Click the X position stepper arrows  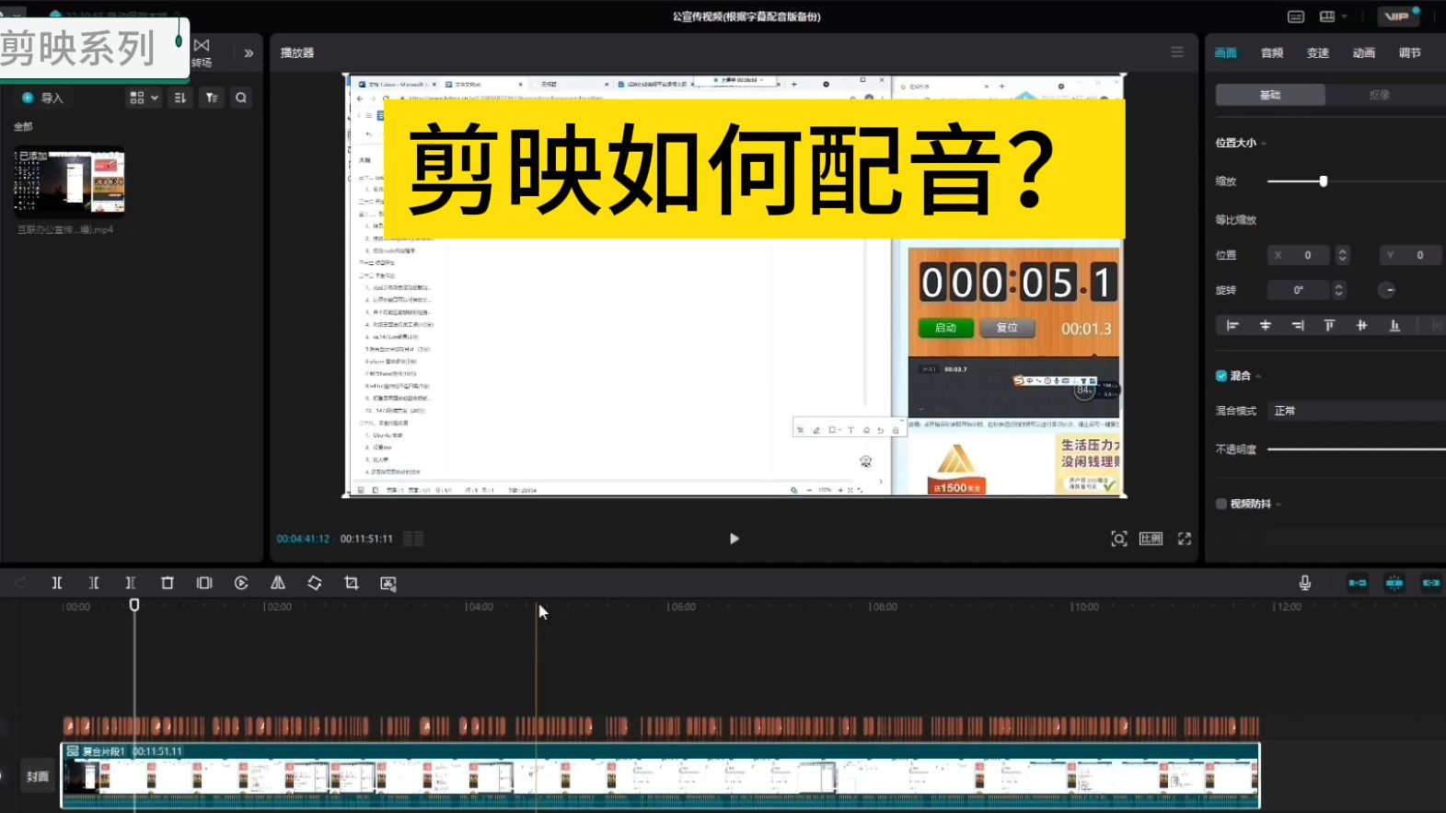pyautogui.click(x=1342, y=255)
